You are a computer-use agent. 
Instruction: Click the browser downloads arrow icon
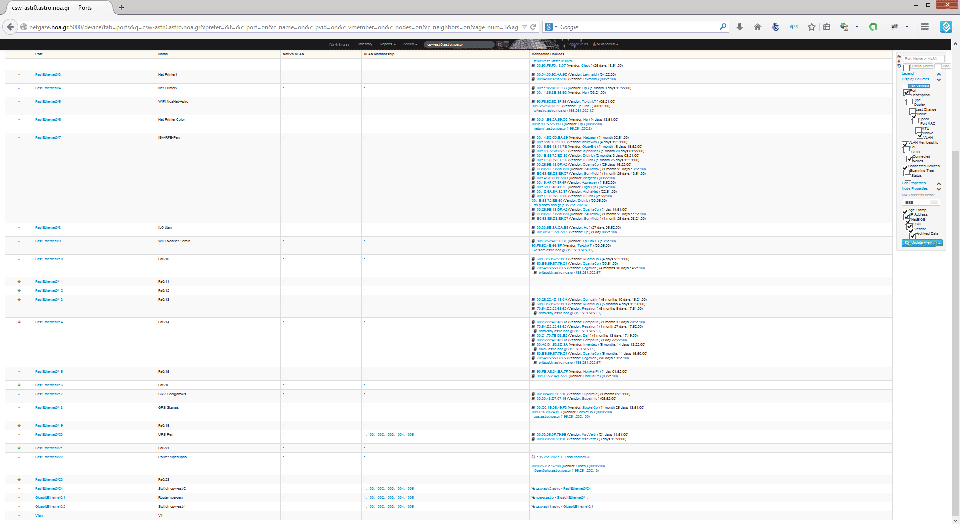[x=740, y=27]
